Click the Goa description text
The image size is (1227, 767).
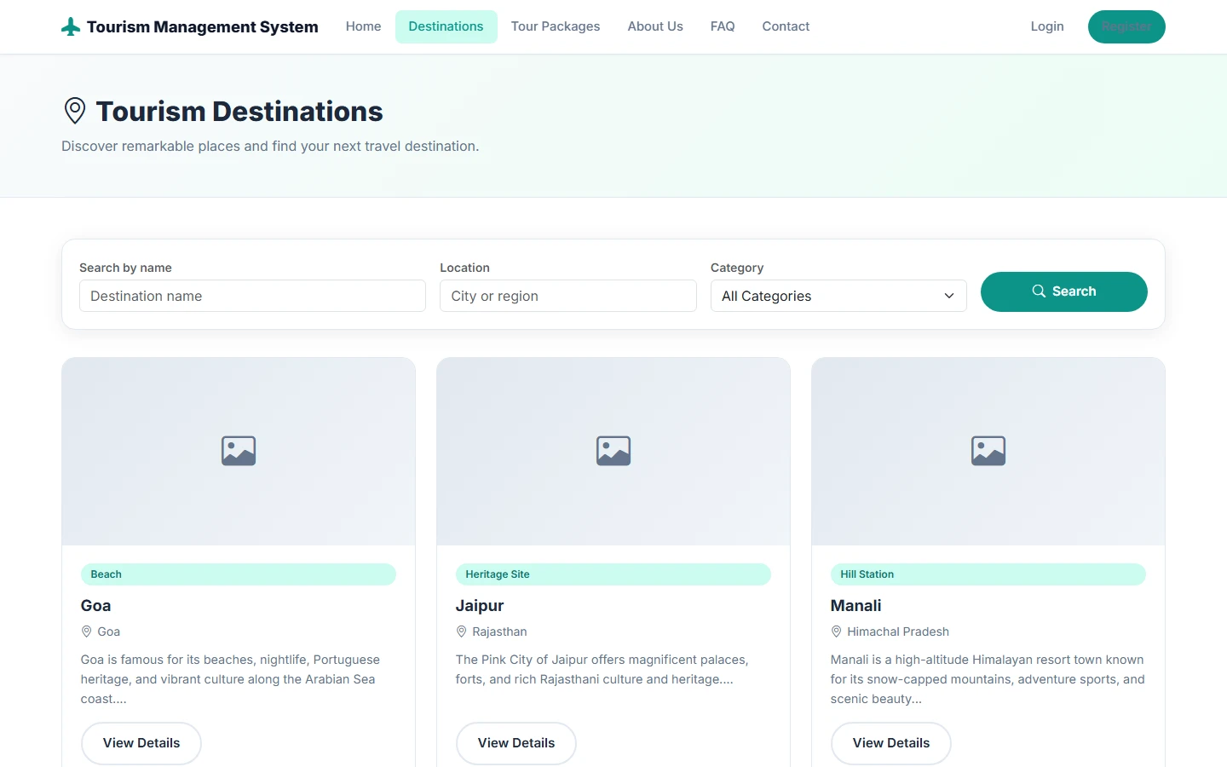(x=230, y=679)
